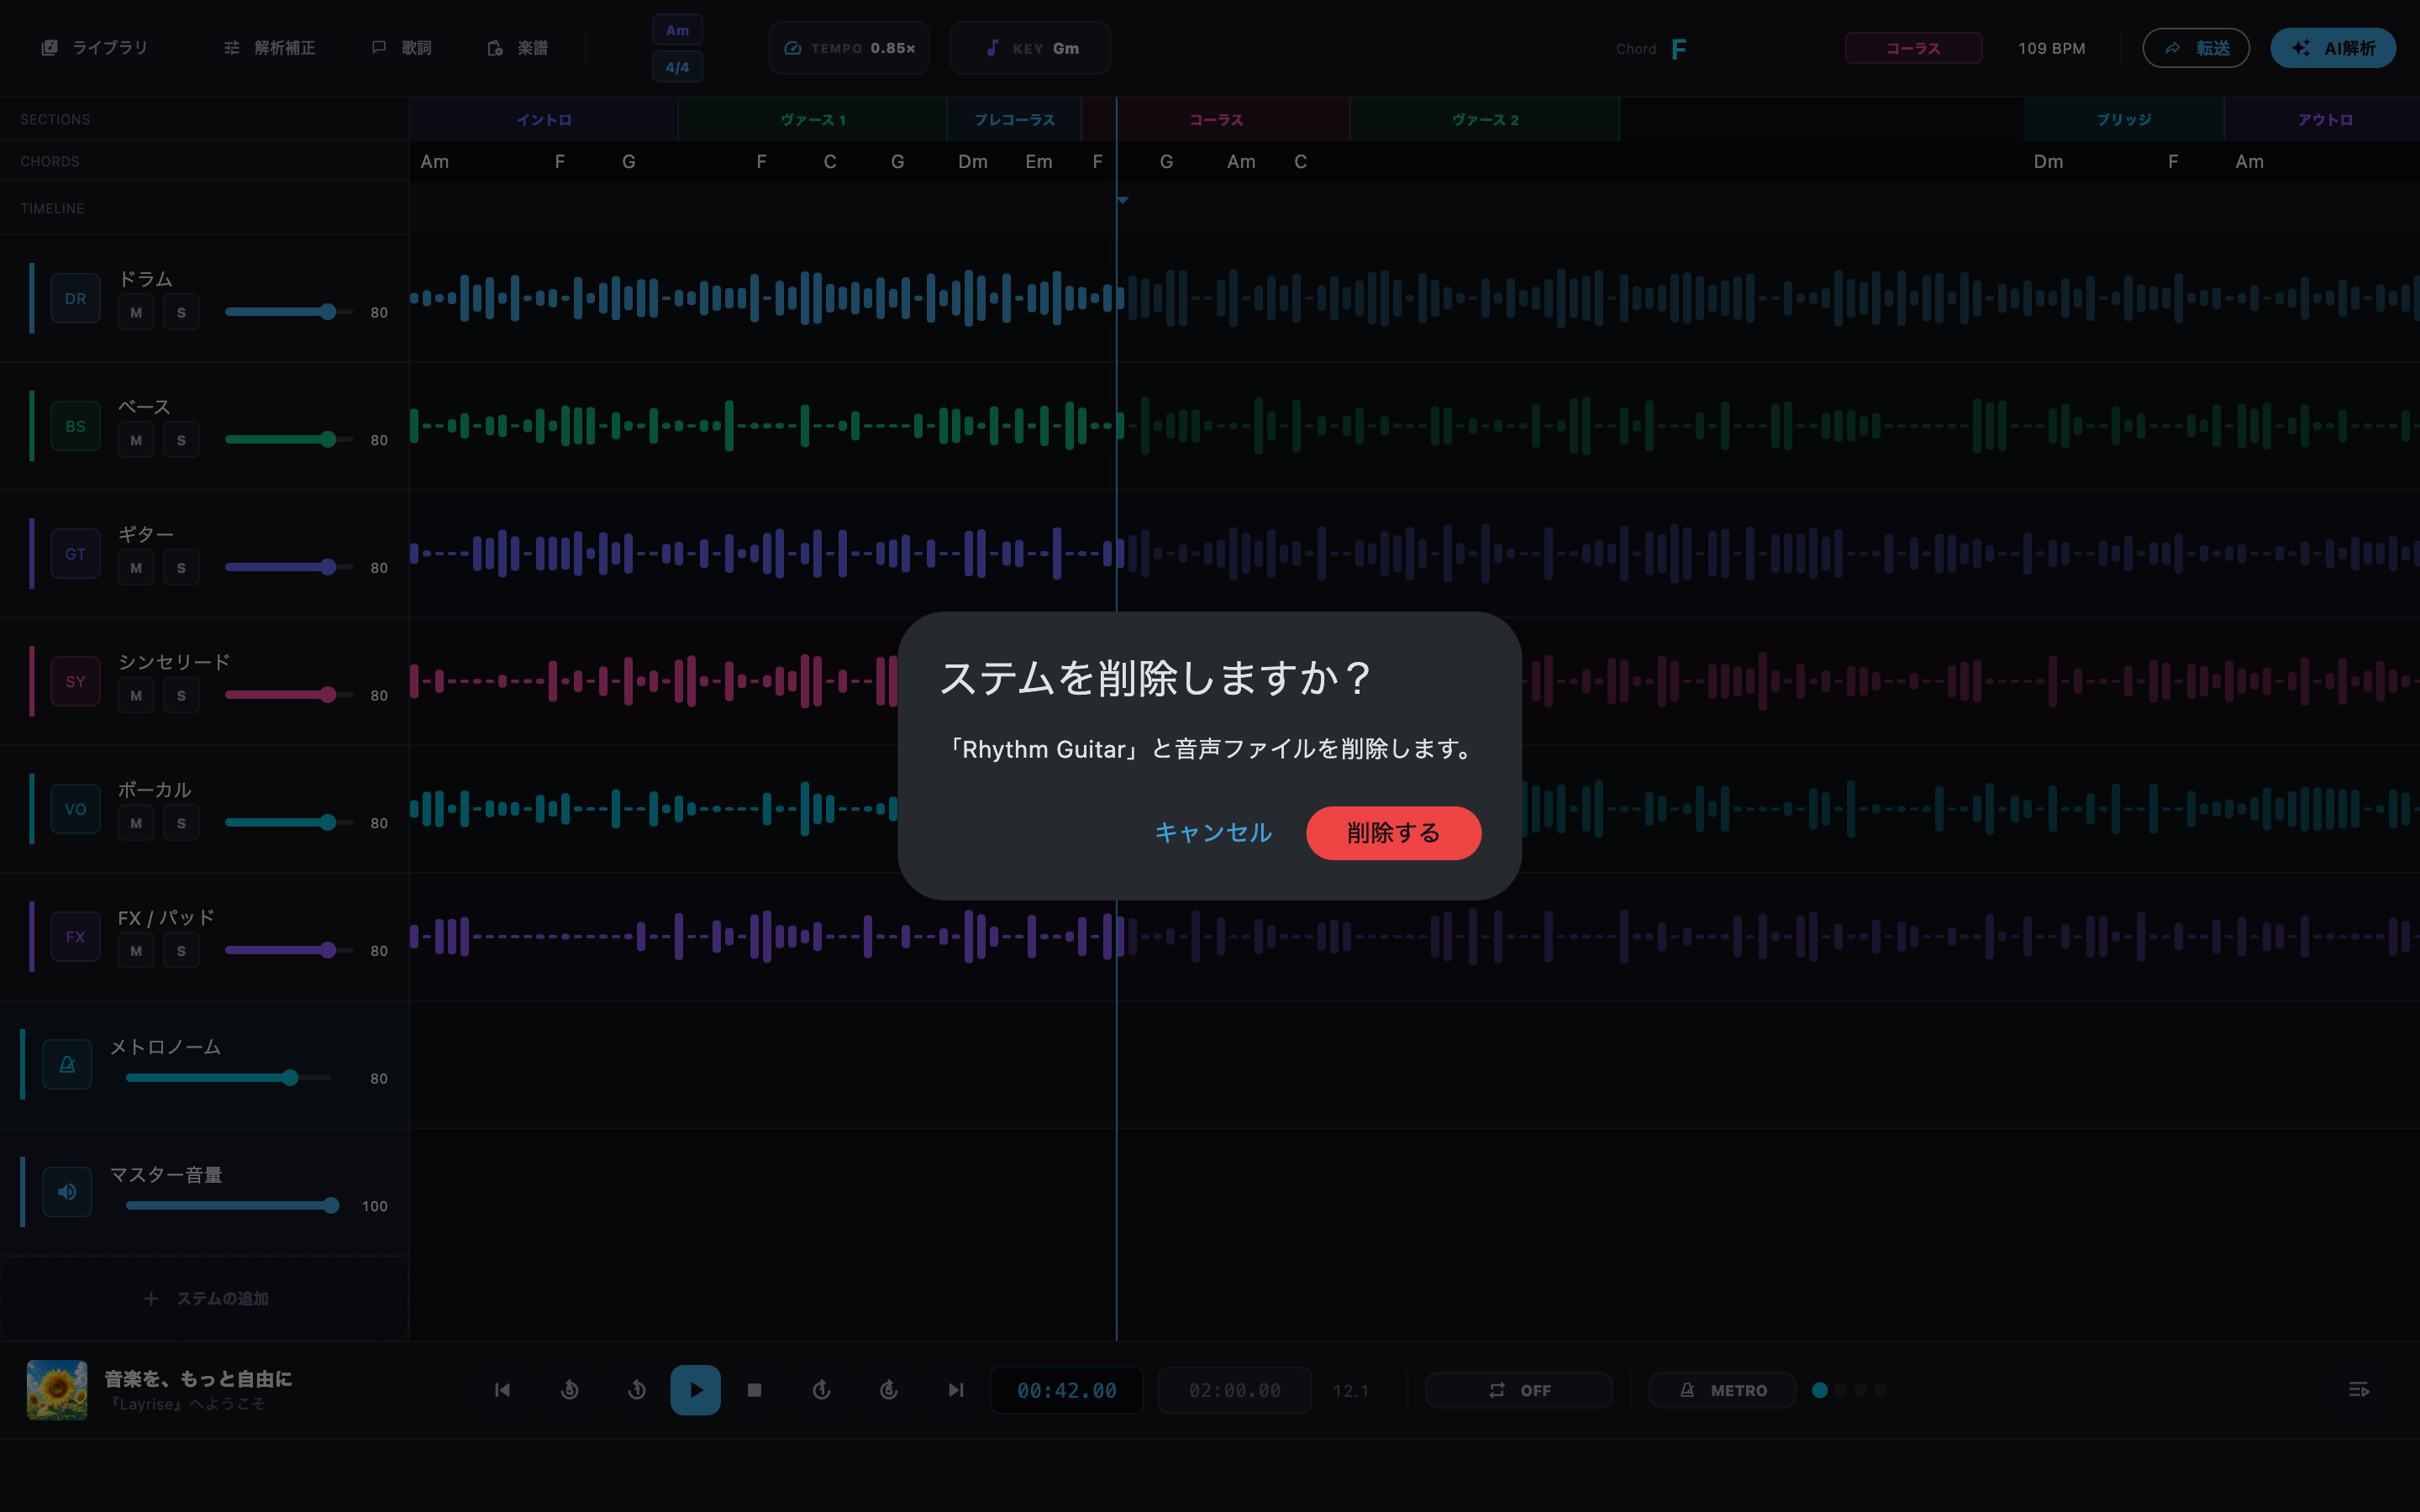Jump to the プレコーラス section

point(1014,120)
